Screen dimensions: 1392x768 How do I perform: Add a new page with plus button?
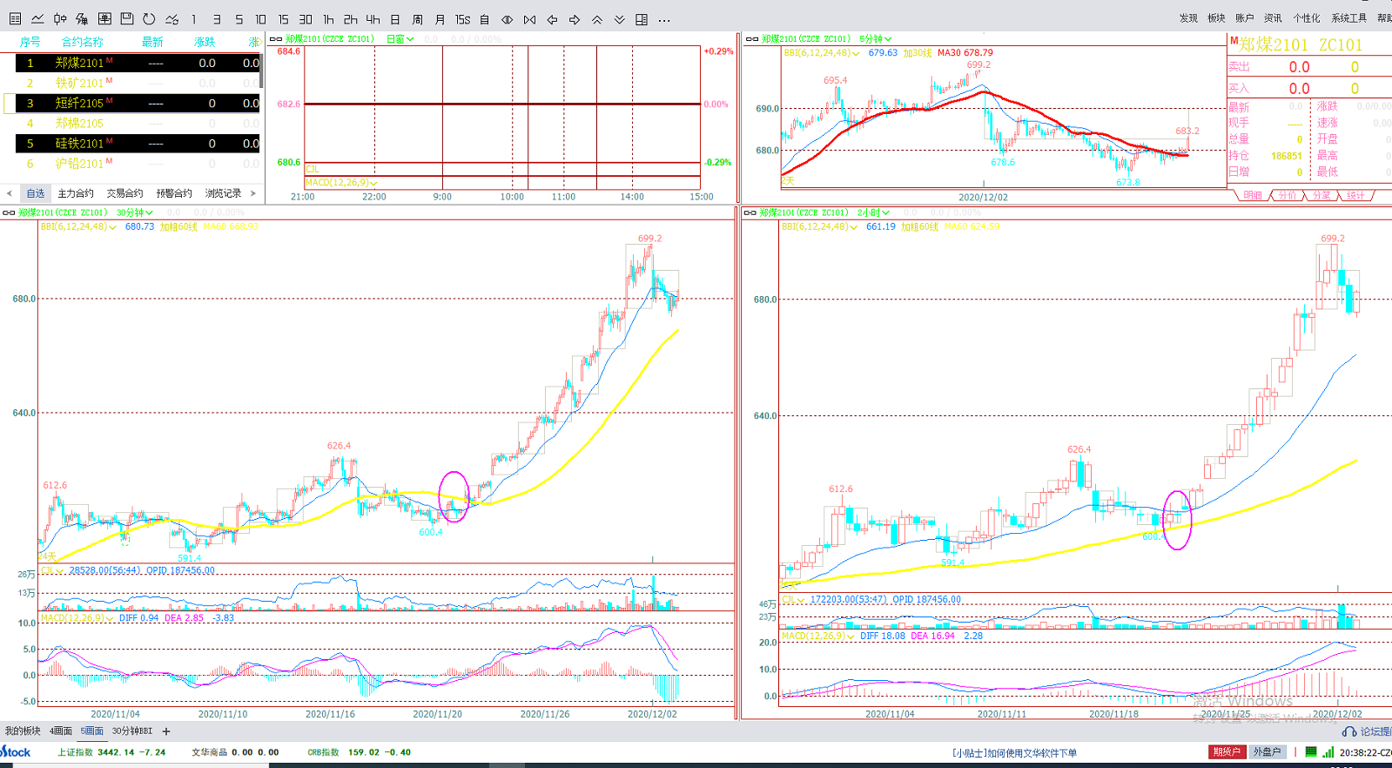(x=166, y=731)
